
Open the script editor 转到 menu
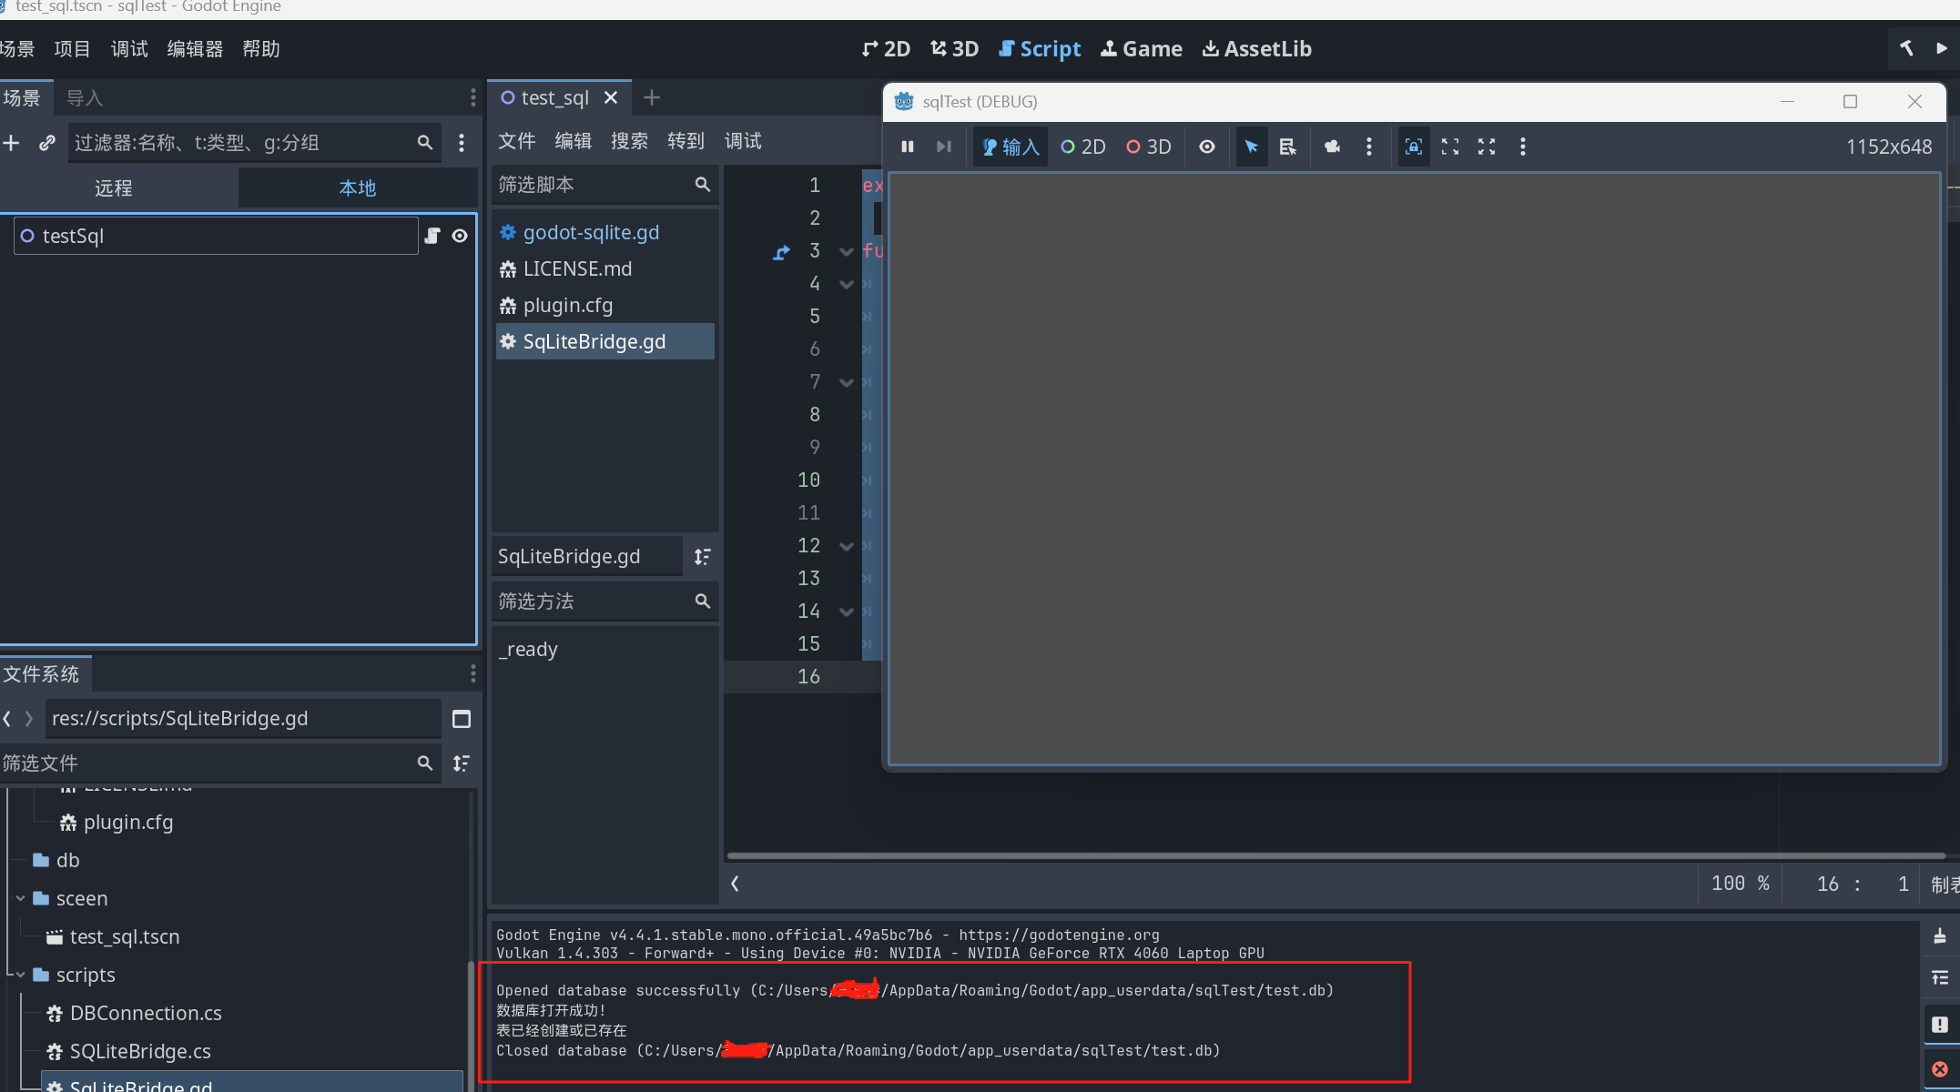(686, 141)
